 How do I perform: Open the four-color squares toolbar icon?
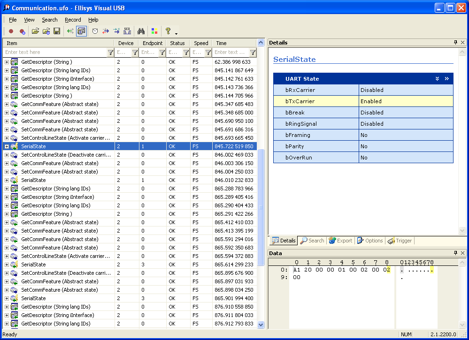click(154, 31)
